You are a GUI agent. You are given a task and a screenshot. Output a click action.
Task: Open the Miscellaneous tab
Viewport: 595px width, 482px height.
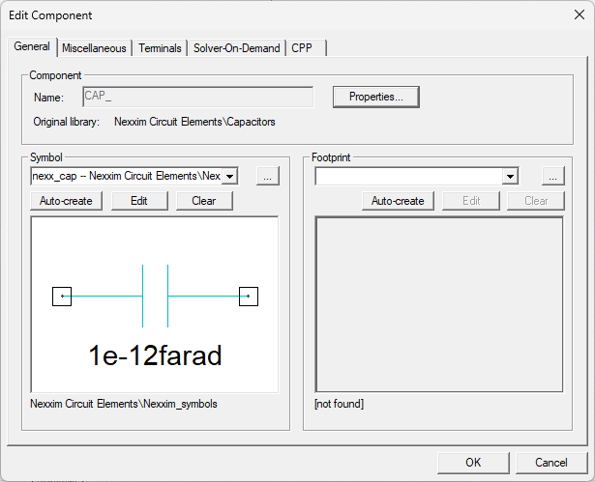coord(94,48)
